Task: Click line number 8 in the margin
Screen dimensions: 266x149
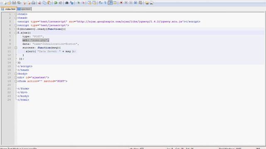Action: click(10, 40)
